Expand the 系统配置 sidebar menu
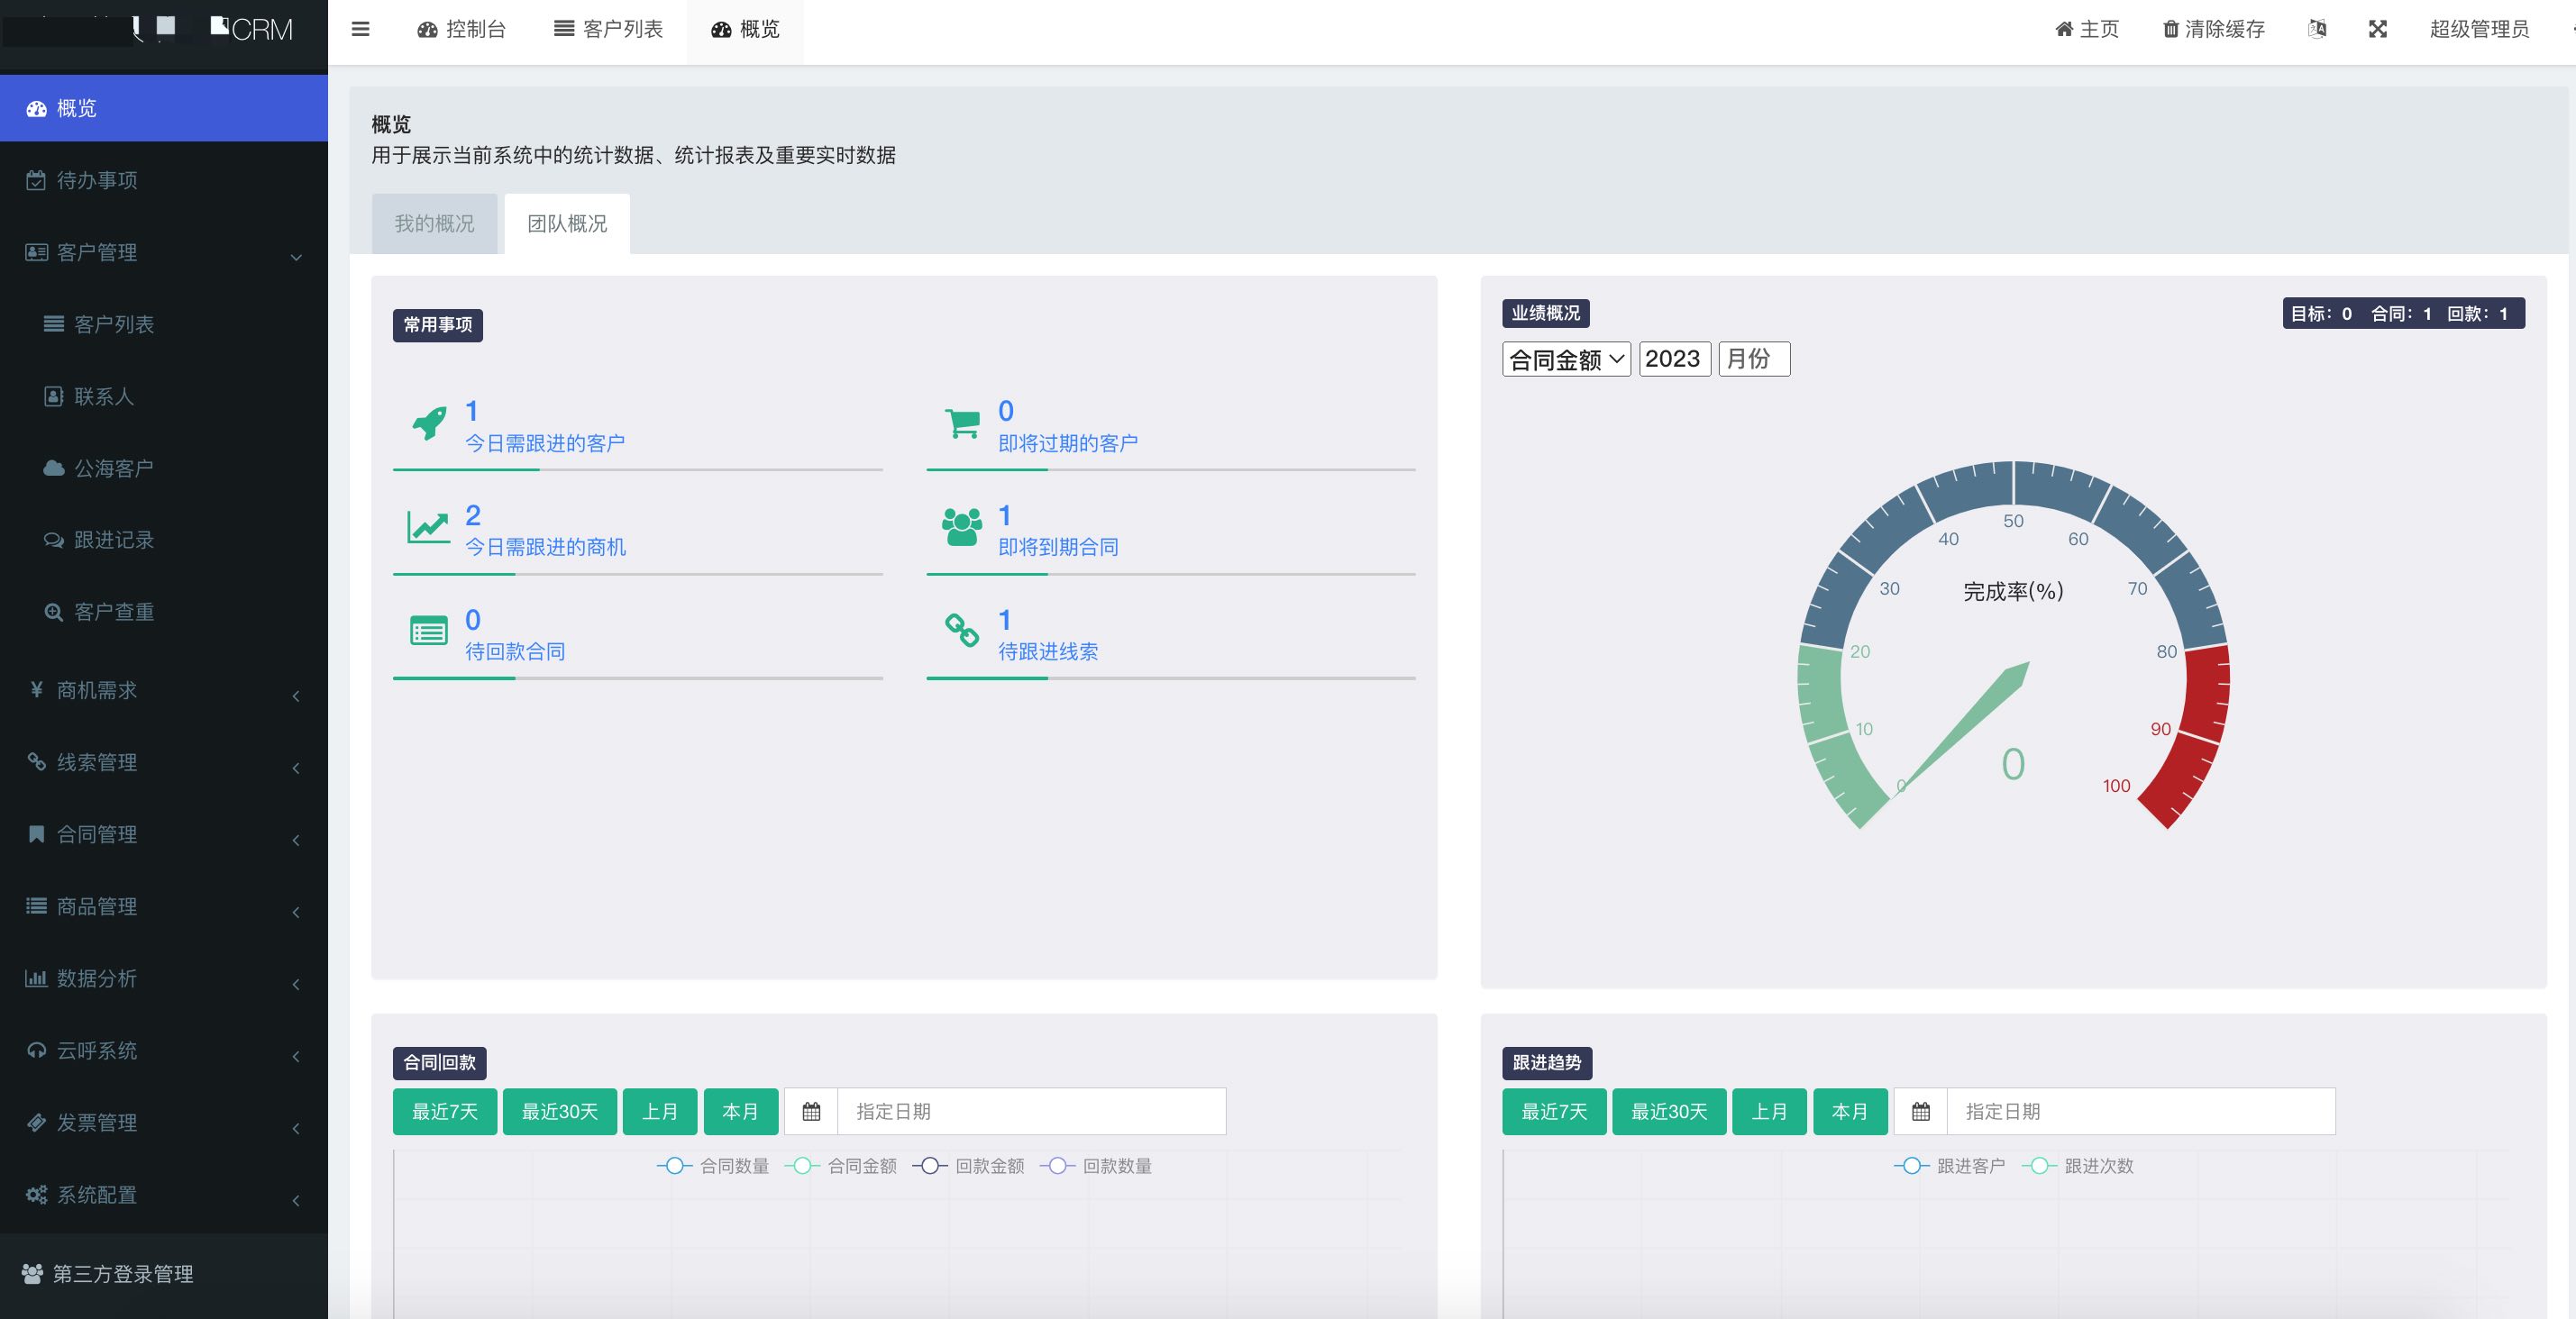Image resolution: width=2576 pixels, height=1319 pixels. tap(164, 1194)
